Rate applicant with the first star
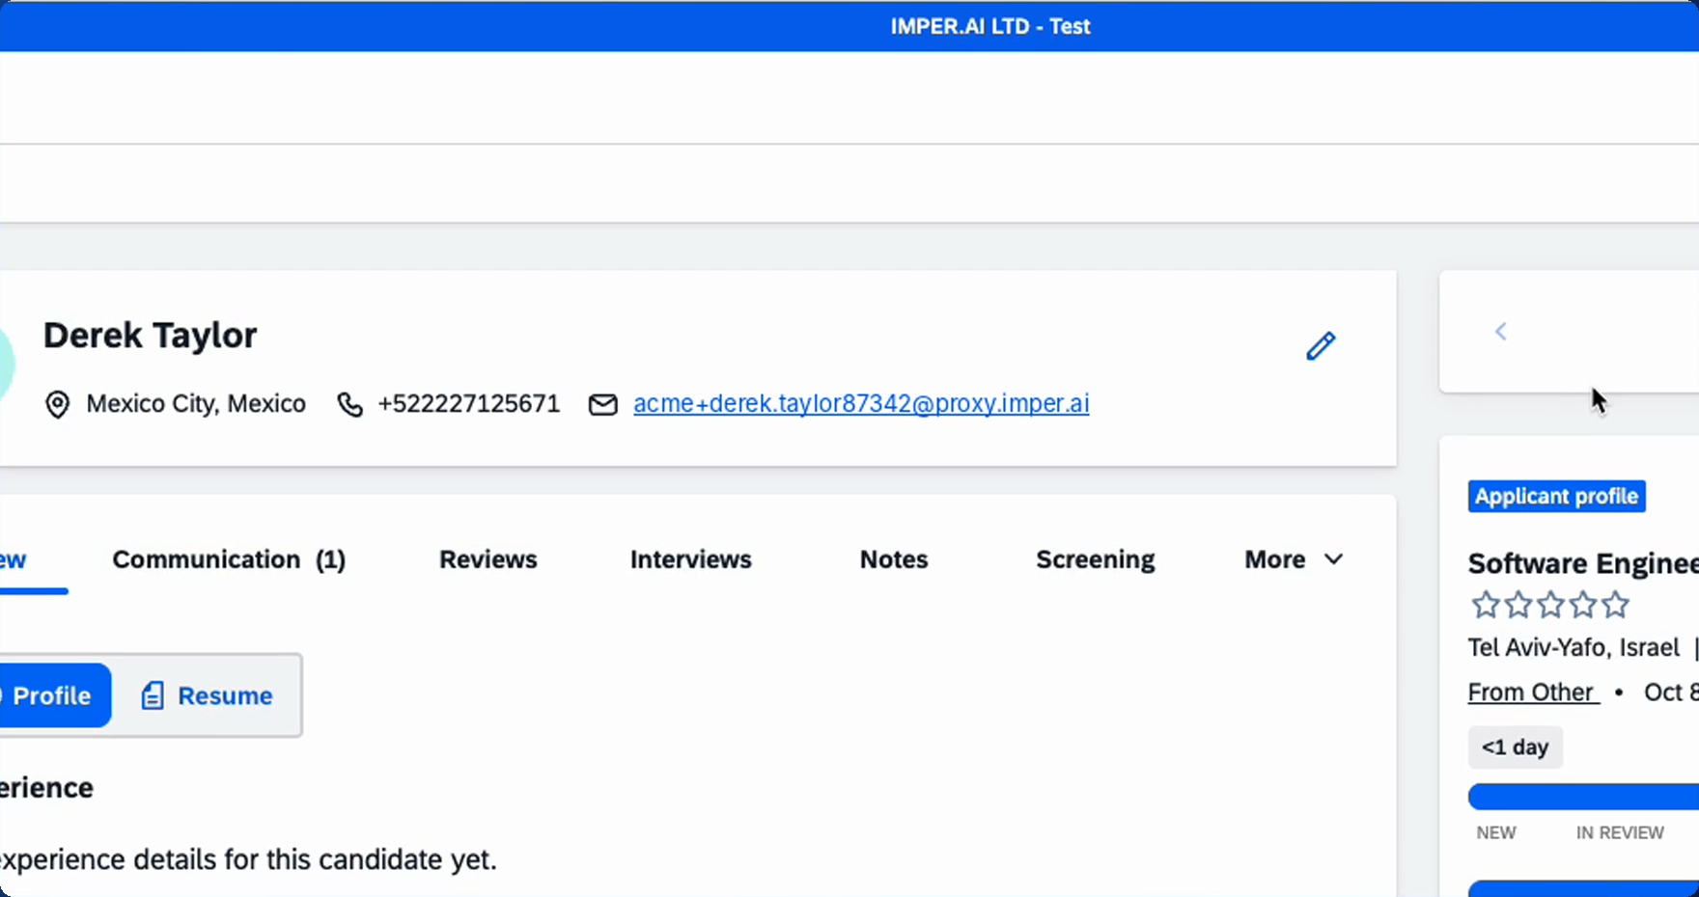Image resolution: width=1699 pixels, height=897 pixels. tap(1485, 605)
